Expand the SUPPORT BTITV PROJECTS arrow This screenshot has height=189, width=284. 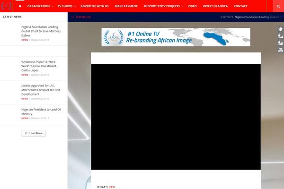click(x=182, y=6)
